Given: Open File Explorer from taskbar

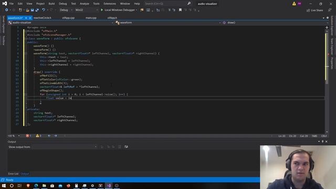Looking at the screenshot, I should (44, 185).
